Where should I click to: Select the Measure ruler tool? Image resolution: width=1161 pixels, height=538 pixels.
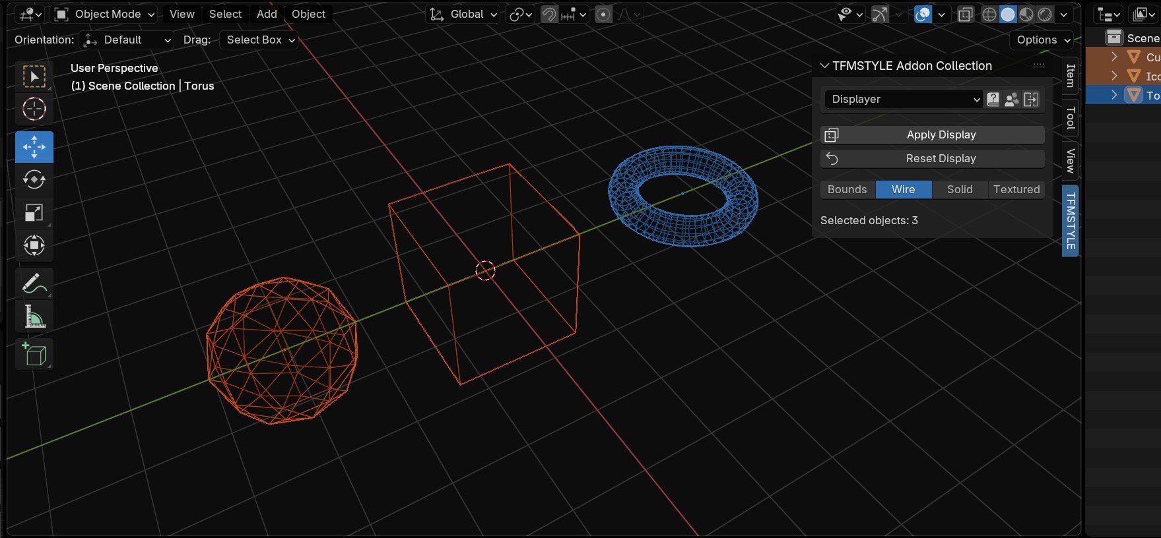point(34,316)
